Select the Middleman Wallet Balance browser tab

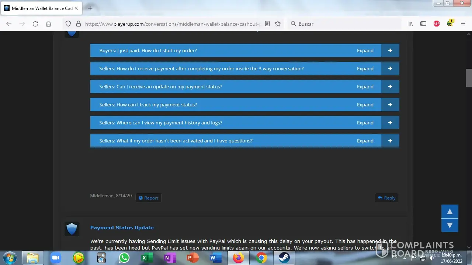pos(41,8)
